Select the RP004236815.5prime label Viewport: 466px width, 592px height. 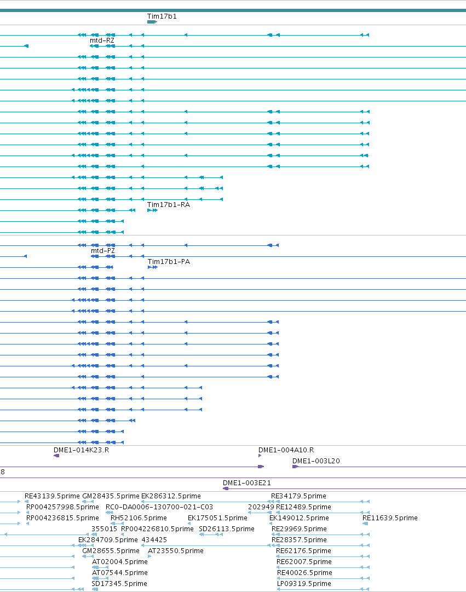tap(62, 518)
